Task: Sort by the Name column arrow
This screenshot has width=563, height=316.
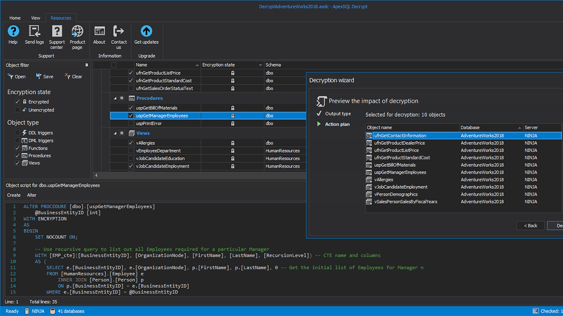Action: point(197,65)
